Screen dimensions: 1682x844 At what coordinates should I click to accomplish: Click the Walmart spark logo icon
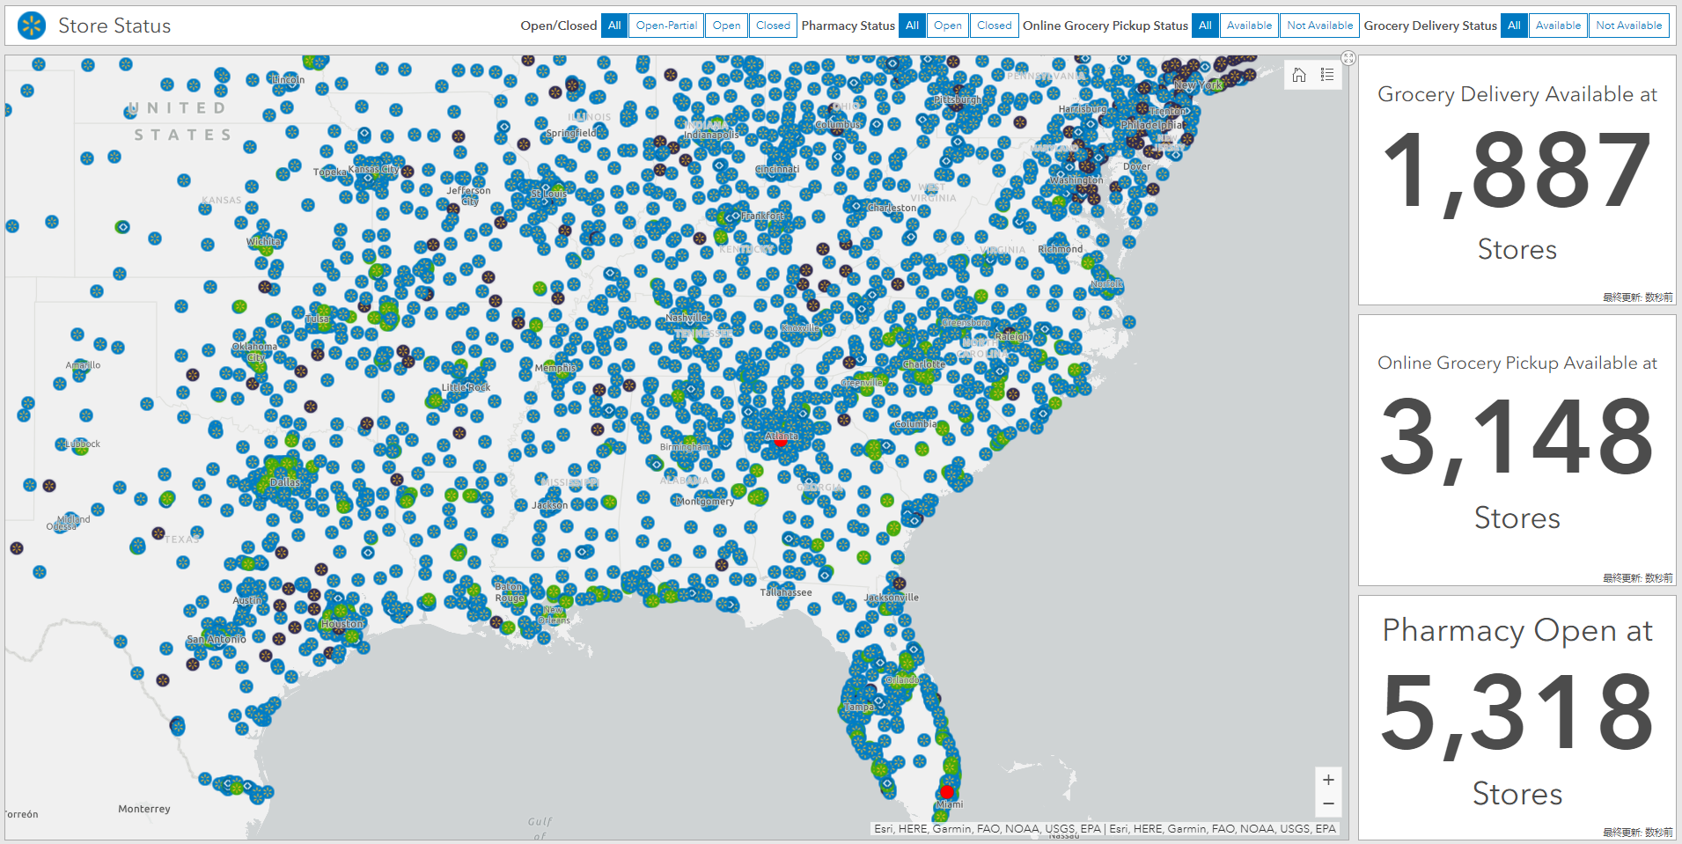coord(32,26)
